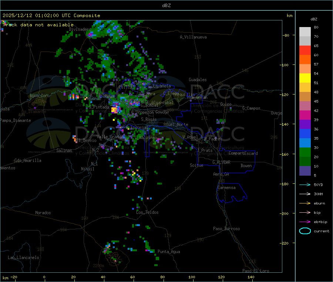Click the 'CompantEscard' map label
The width and height of the screenshot is (333, 282).
tap(243, 153)
